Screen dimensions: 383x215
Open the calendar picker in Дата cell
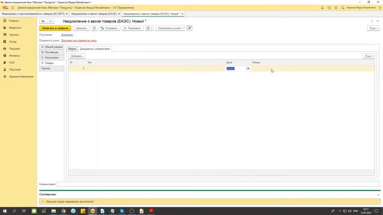[x=248, y=69]
